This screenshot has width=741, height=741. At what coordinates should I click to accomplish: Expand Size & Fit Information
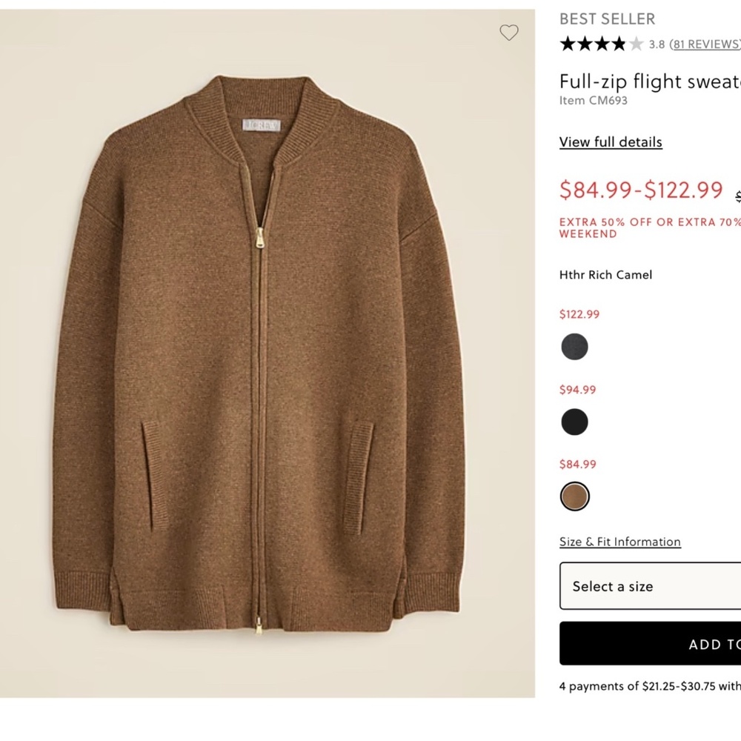(620, 542)
